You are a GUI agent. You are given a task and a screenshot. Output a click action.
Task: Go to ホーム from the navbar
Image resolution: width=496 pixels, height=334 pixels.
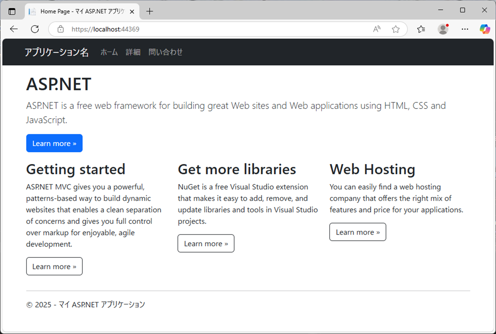(x=109, y=52)
